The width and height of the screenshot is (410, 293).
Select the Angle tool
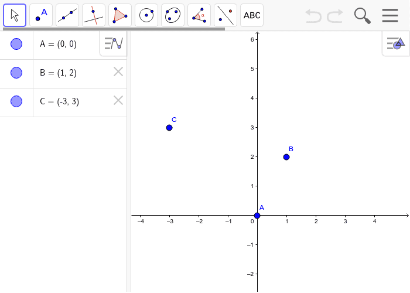[x=199, y=15]
